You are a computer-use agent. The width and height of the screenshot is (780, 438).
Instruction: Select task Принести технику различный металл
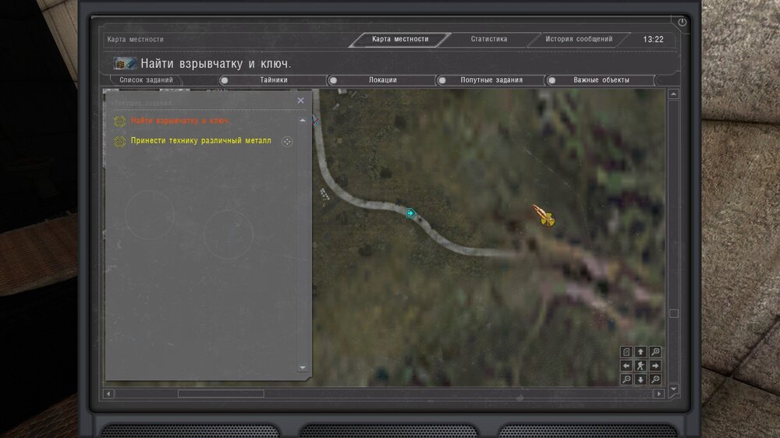point(201,141)
